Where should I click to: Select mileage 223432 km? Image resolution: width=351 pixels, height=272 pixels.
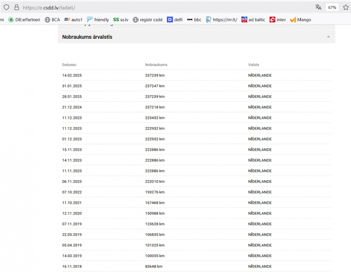pyautogui.click(x=155, y=118)
